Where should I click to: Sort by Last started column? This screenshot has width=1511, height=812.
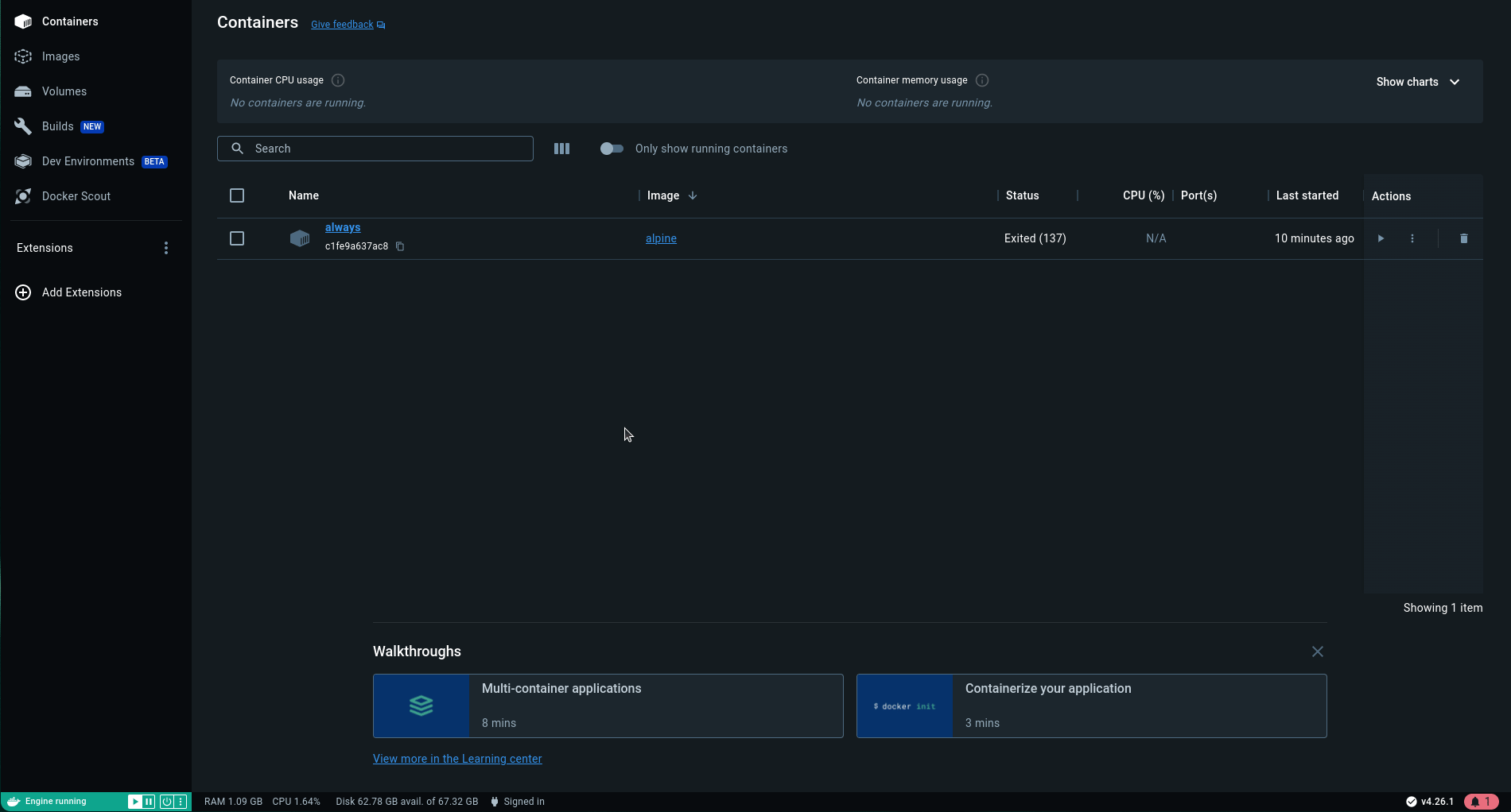(1307, 195)
